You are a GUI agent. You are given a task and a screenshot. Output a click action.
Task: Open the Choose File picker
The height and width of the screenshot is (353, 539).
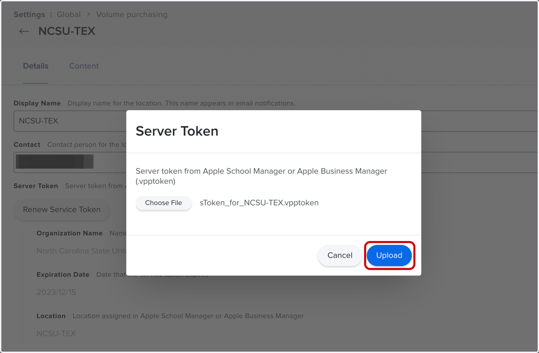[163, 203]
